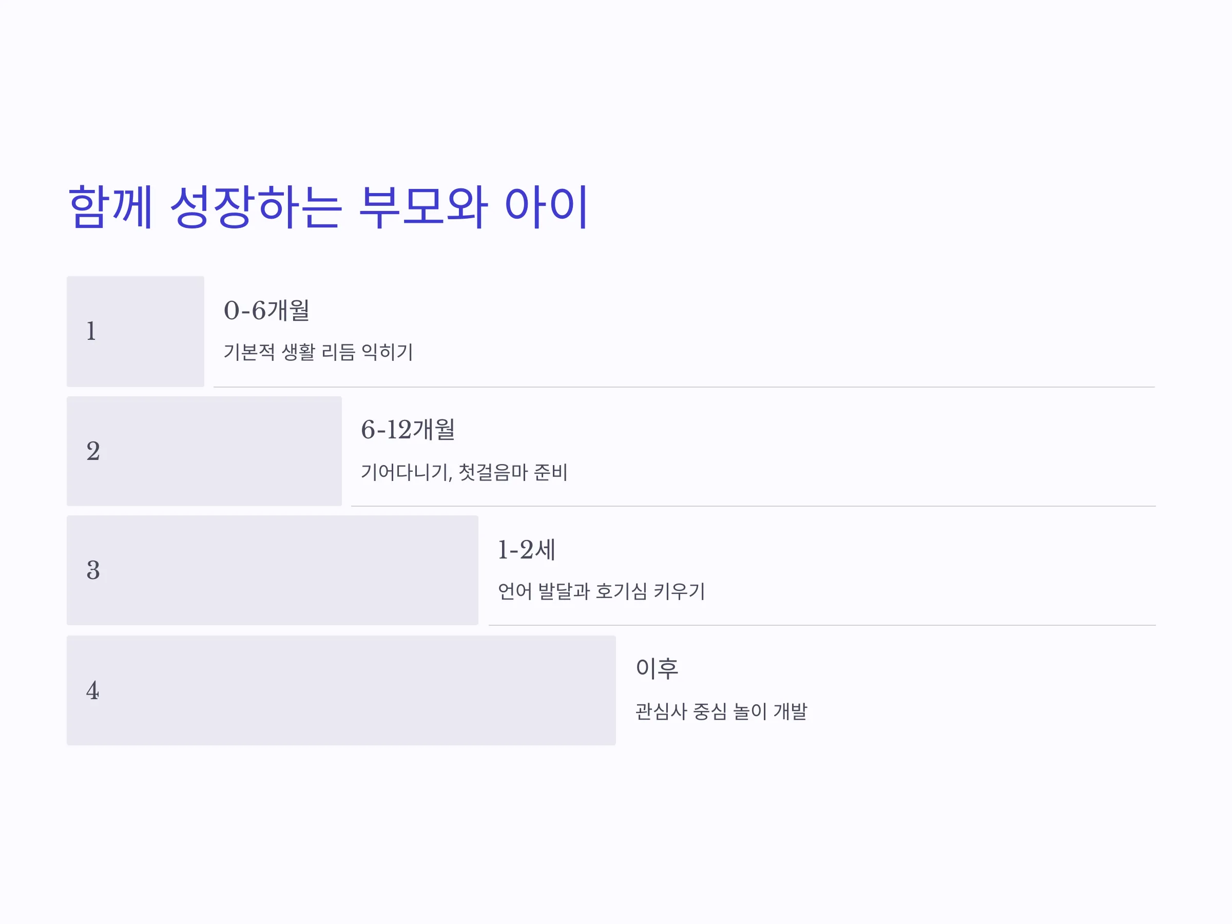Click the 0-6개월 heading
This screenshot has height=924, width=1232.
266,310
